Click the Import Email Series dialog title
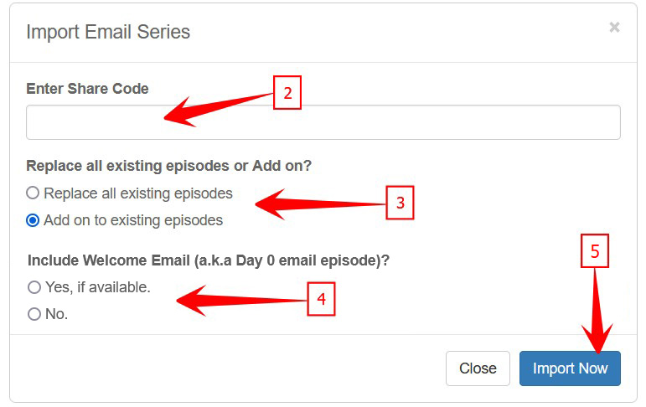646x407 pixels. pyautogui.click(x=108, y=33)
